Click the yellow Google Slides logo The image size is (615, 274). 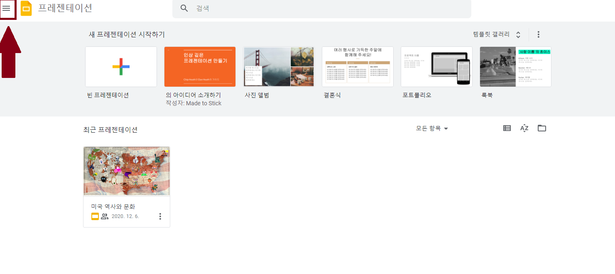[x=26, y=8]
